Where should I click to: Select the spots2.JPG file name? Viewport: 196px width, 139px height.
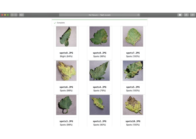click(x=100, y=121)
